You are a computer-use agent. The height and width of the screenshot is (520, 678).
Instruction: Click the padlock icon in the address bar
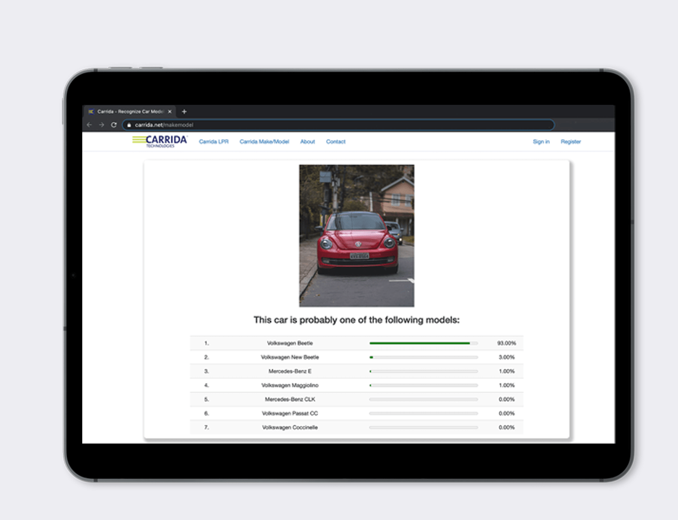(x=129, y=125)
